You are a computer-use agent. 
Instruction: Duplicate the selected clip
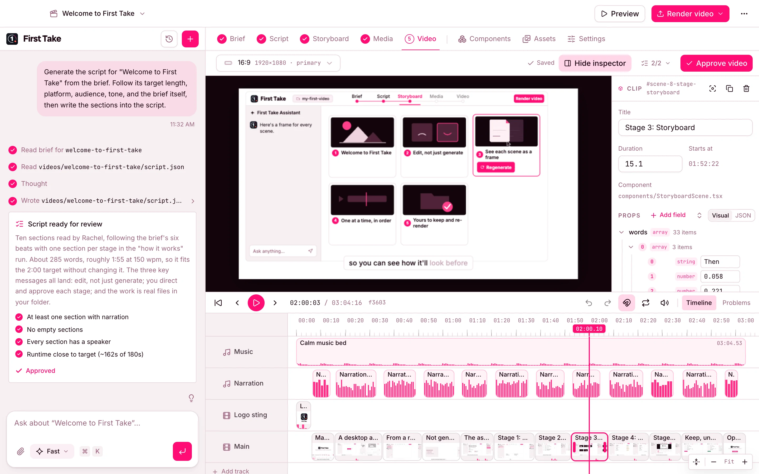click(729, 88)
